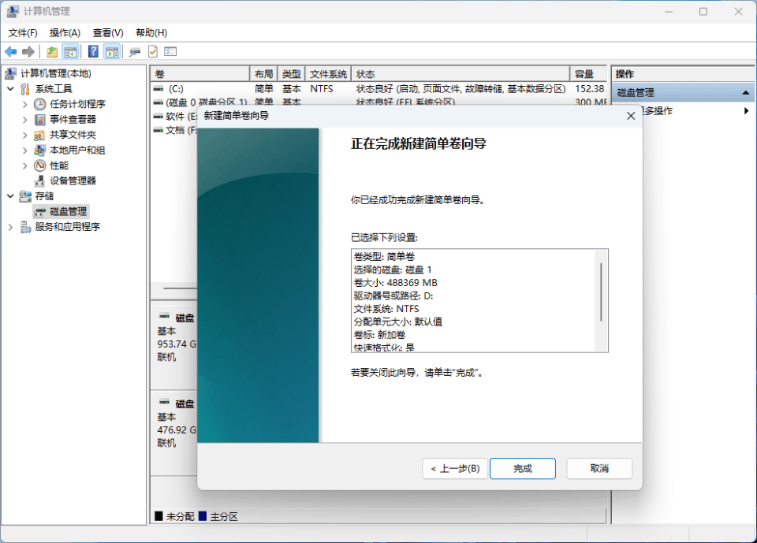Click the Up one level folder icon
The image size is (757, 543).
coord(52,52)
